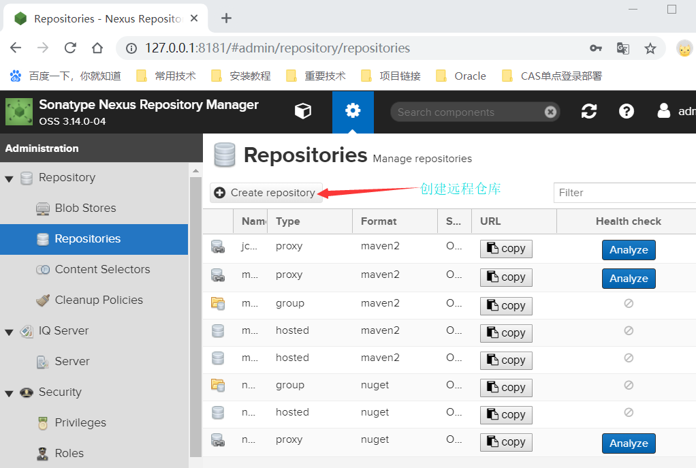Focus the Filter input field
The image size is (696, 468).
tap(624, 193)
